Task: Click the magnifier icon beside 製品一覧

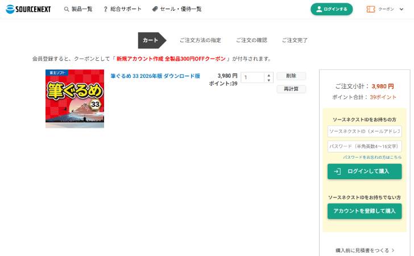Action: coord(67,9)
